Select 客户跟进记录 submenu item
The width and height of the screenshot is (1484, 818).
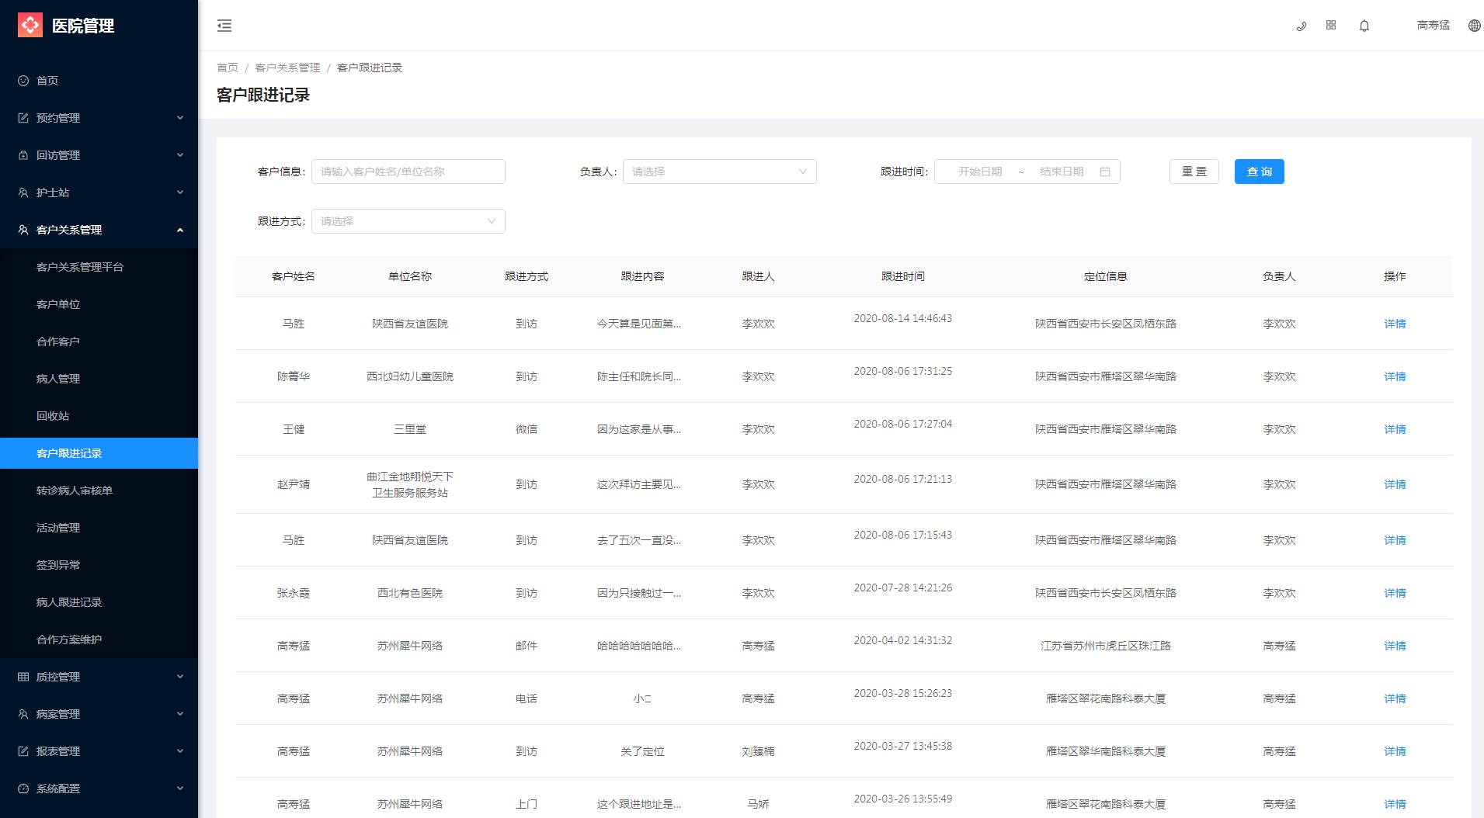point(99,453)
